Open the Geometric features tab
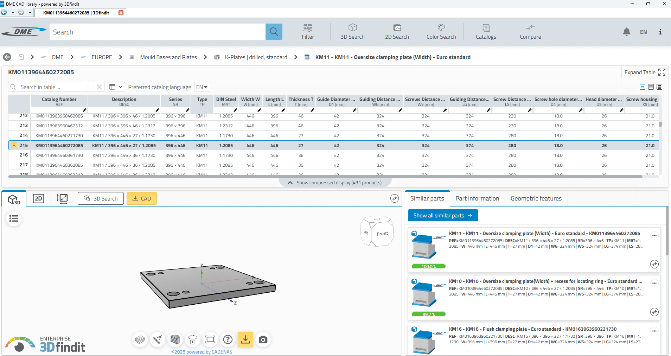The height and width of the screenshot is (356, 671). pyautogui.click(x=536, y=198)
